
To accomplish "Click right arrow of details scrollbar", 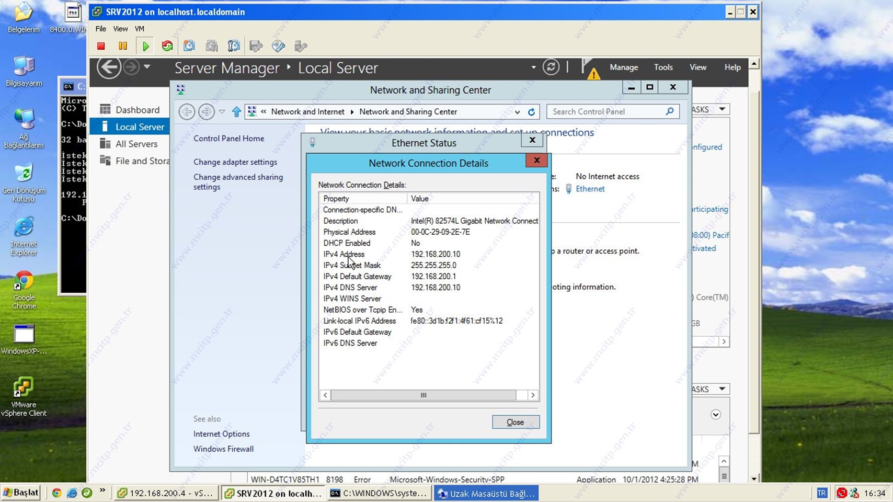I will pos(533,395).
